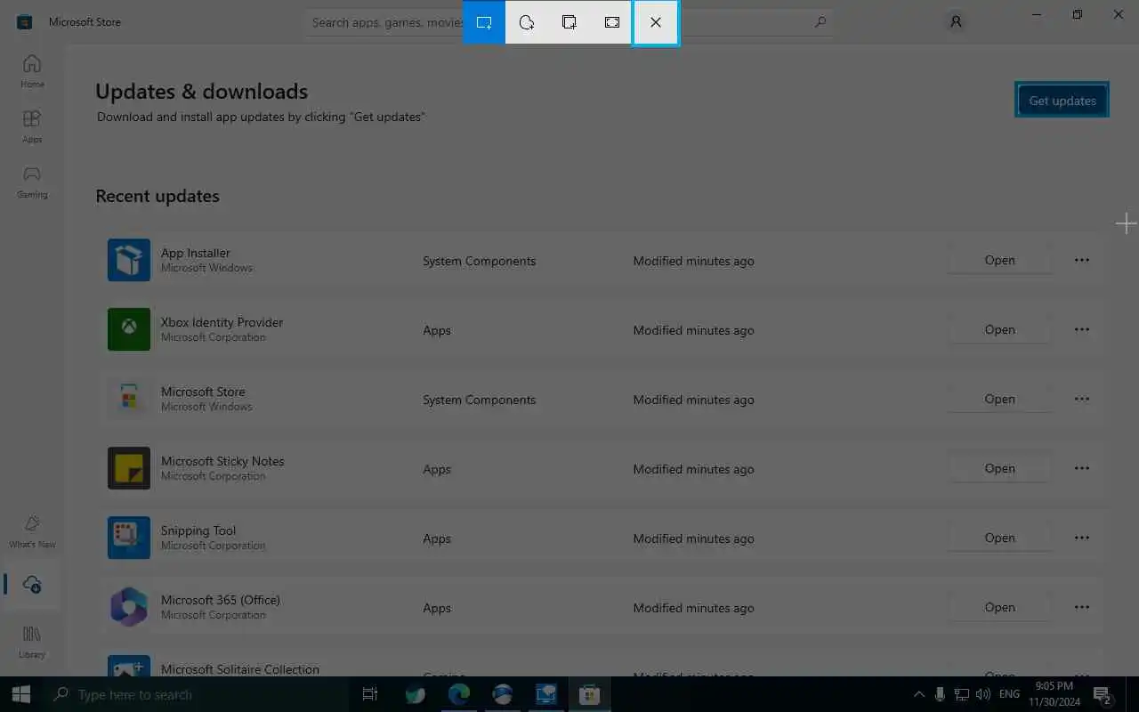Viewport: 1139px width, 712px height.
Task: Open the notifications center icon
Action: [x=1103, y=694]
